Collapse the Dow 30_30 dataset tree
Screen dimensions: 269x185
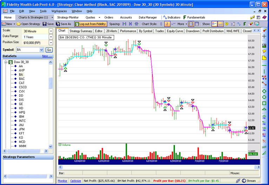point(6,62)
